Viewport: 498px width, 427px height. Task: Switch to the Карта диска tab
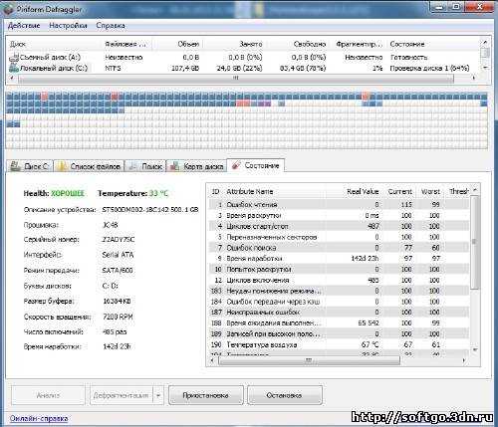[x=196, y=166]
